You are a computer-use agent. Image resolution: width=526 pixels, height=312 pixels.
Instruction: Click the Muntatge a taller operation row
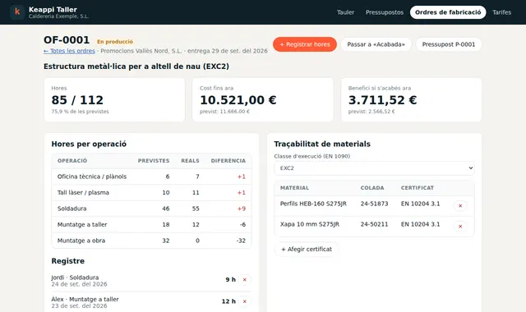(x=151, y=224)
